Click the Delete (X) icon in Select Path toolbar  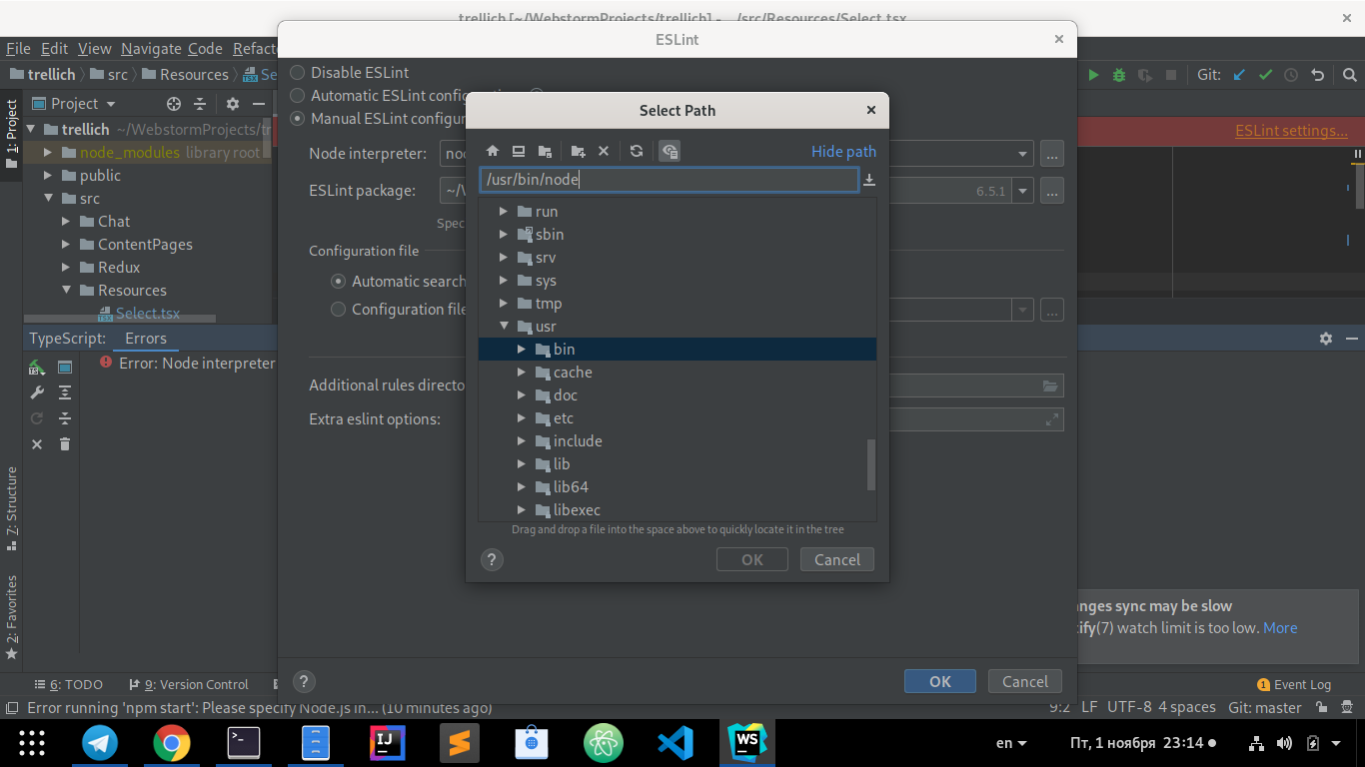(x=604, y=151)
